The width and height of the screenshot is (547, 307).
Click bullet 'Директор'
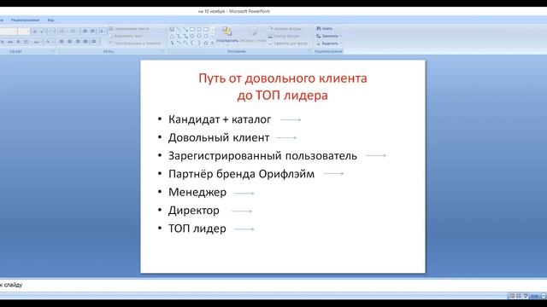pos(194,211)
